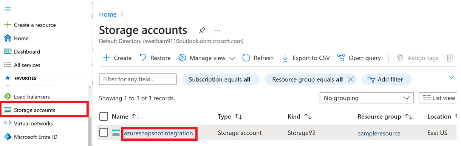This screenshot has height=146, width=461.
Task: Click Open query command
Action: [359, 58]
